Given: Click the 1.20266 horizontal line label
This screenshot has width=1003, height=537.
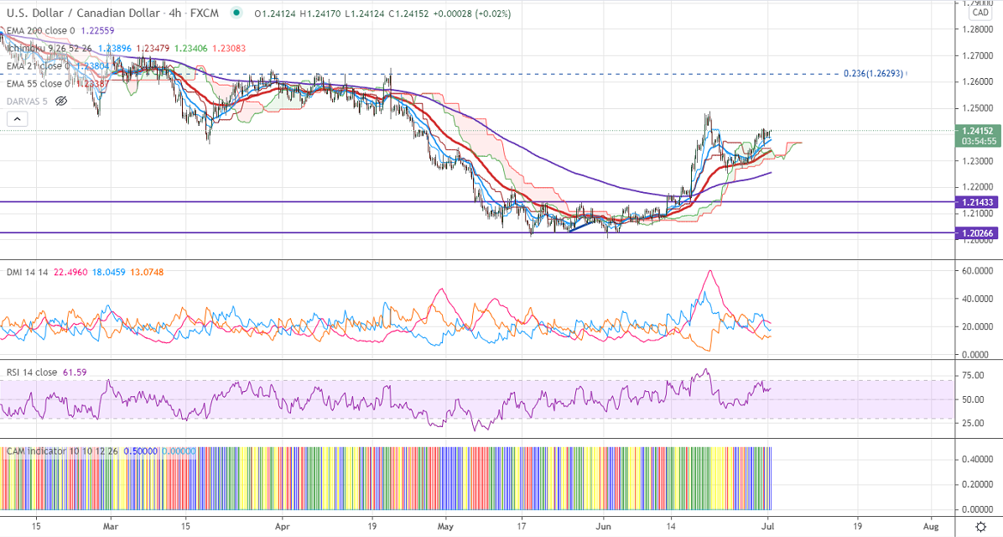Looking at the screenshot, I should (x=976, y=233).
